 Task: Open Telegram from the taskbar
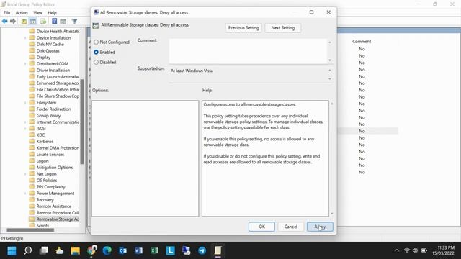point(202,250)
